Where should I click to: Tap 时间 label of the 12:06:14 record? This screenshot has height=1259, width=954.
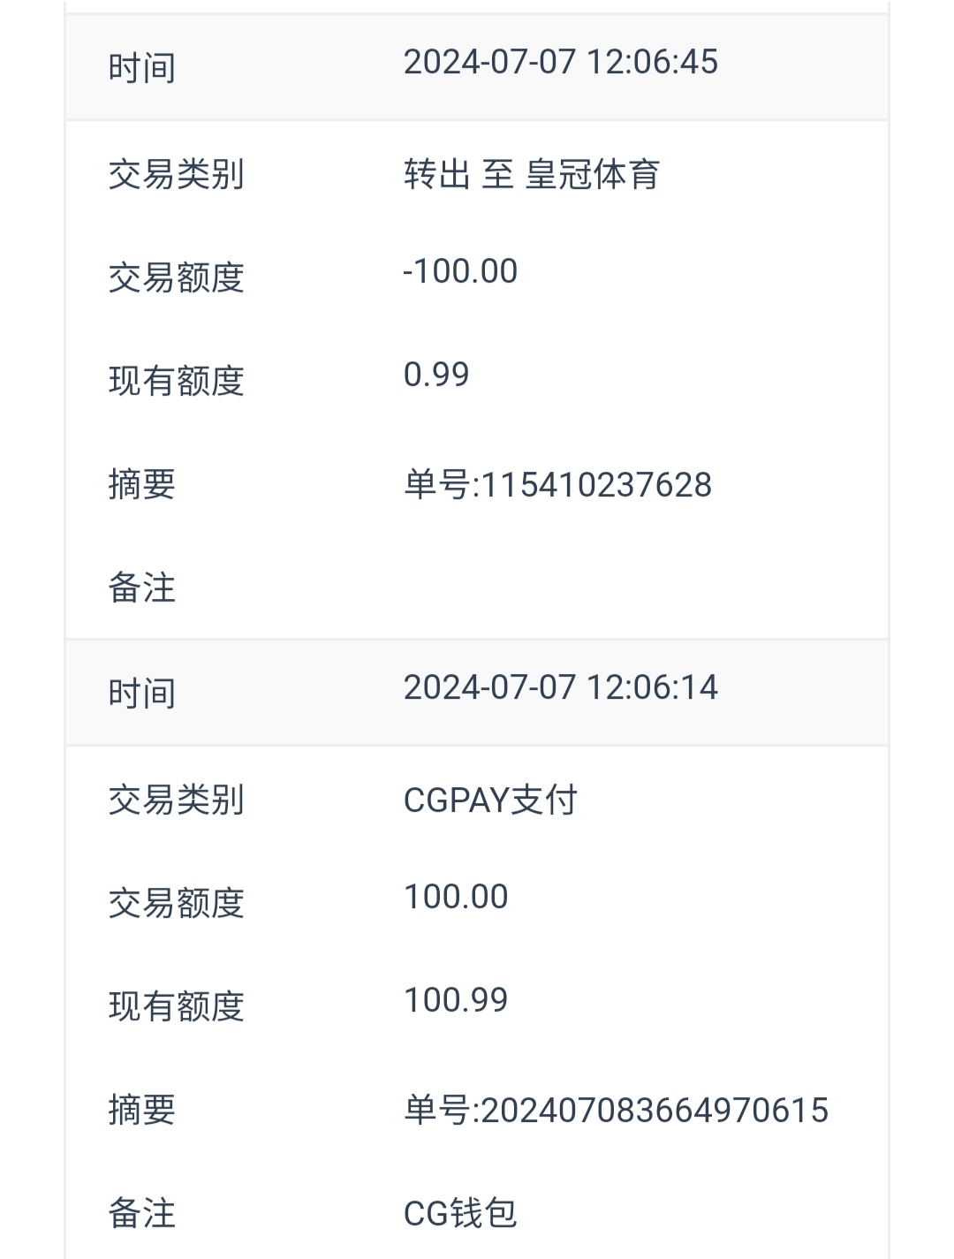pyautogui.click(x=141, y=694)
